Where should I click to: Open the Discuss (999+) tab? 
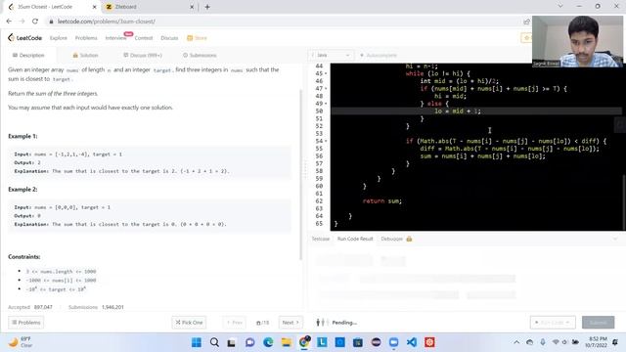point(143,55)
